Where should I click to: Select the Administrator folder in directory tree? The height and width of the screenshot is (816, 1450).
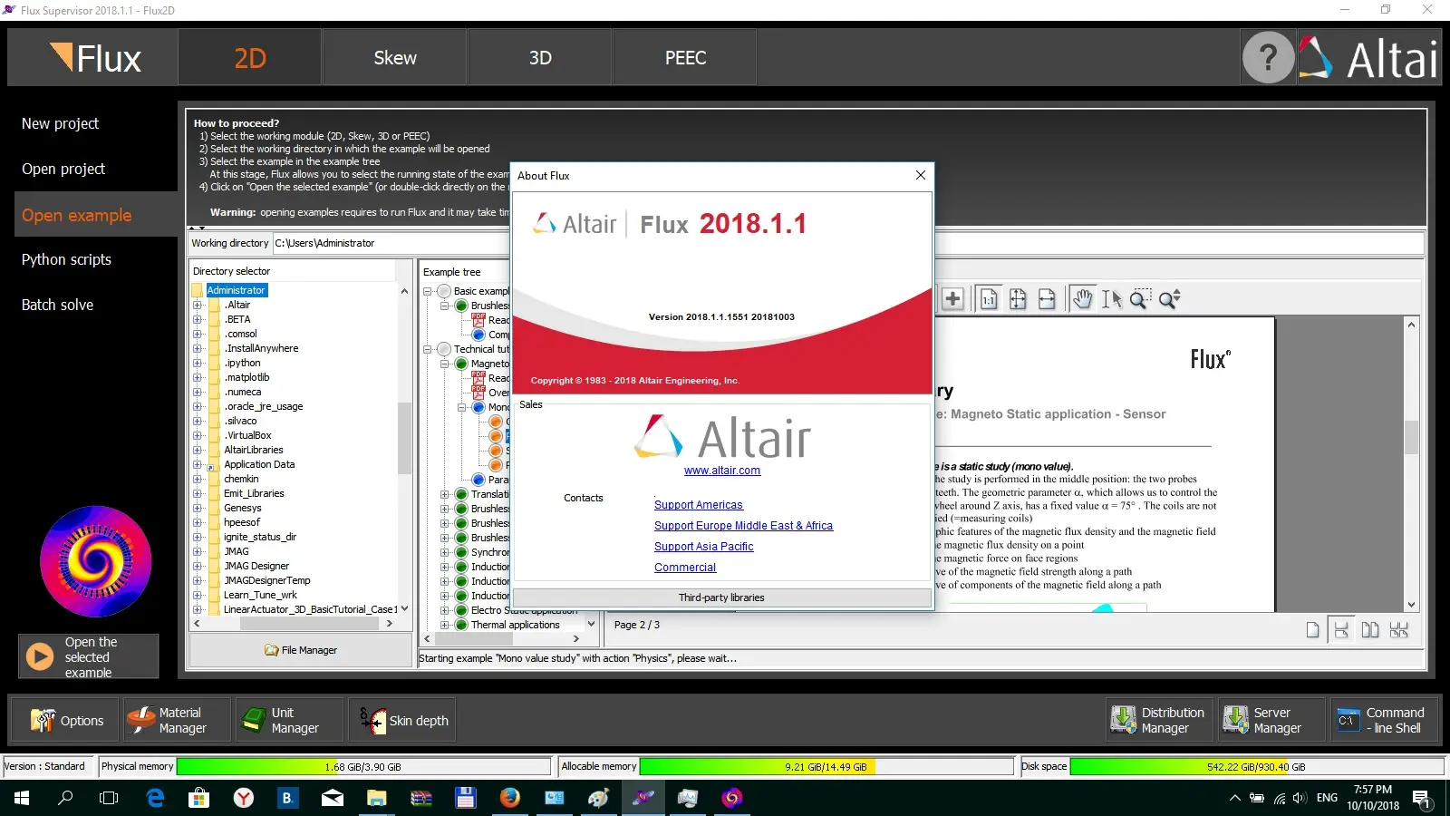pyautogui.click(x=237, y=291)
